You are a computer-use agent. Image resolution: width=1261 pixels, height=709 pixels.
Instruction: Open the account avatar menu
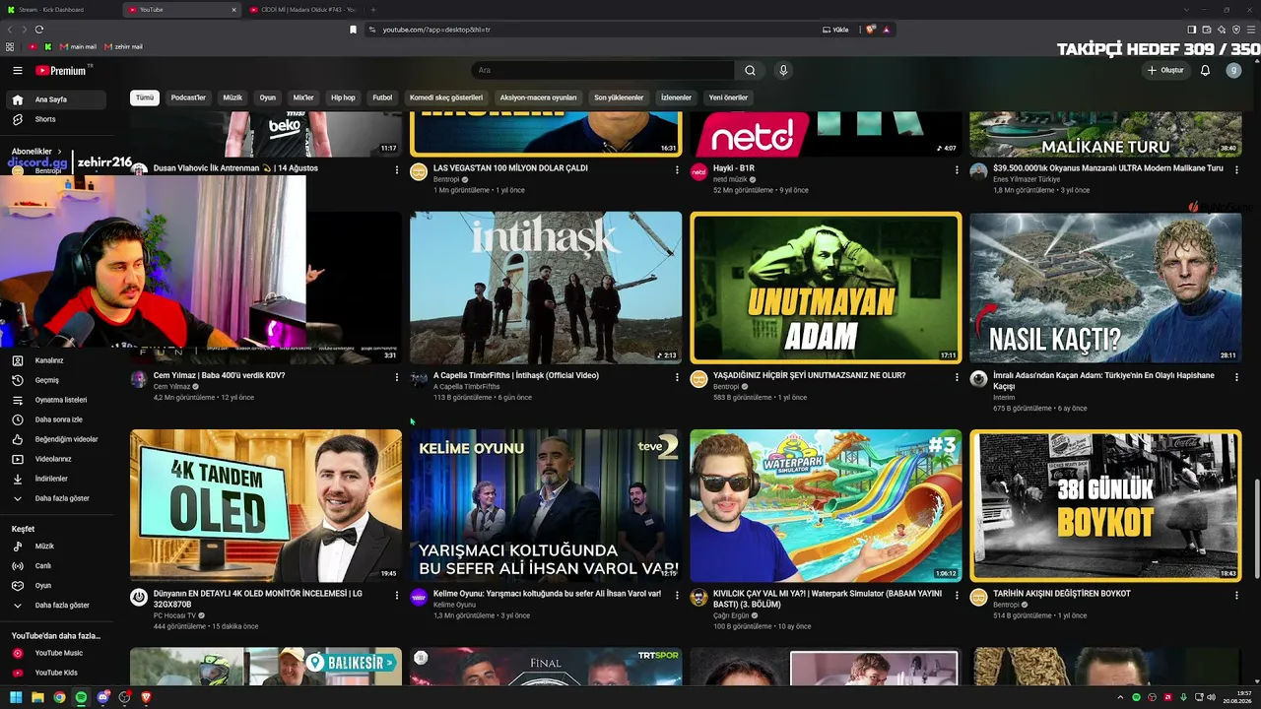tap(1233, 71)
